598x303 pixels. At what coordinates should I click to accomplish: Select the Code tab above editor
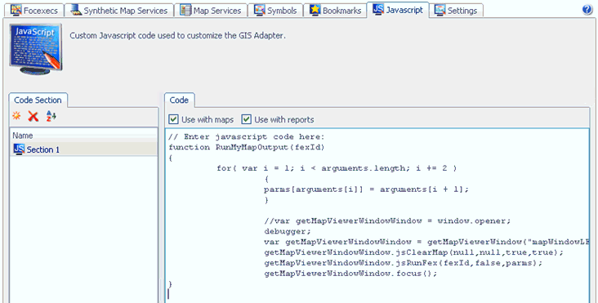pos(179,100)
